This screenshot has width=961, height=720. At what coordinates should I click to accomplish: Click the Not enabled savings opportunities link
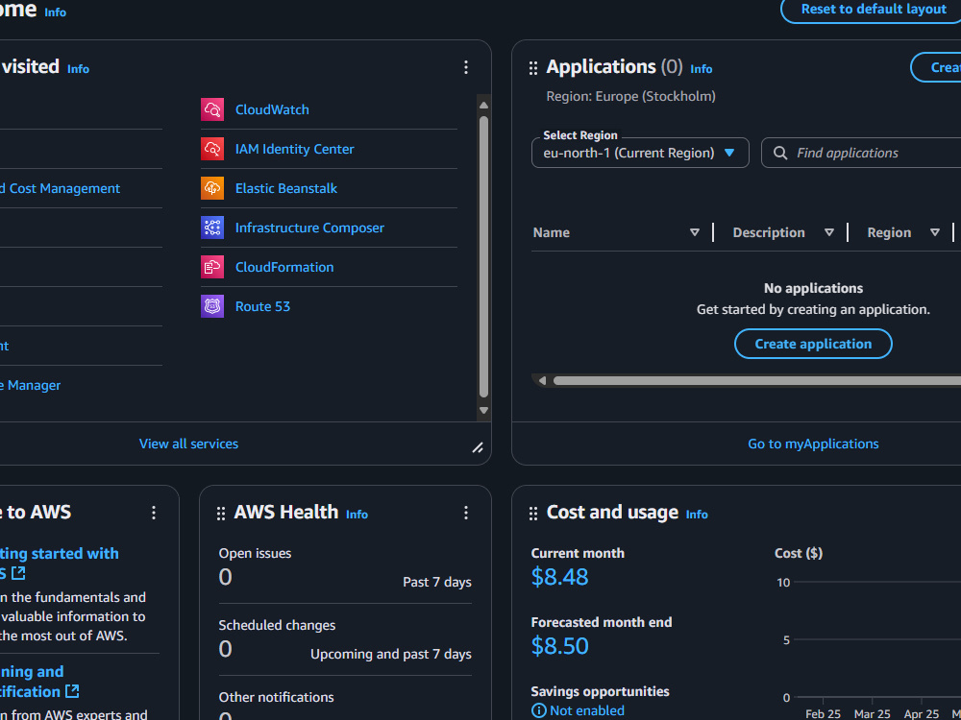click(586, 710)
